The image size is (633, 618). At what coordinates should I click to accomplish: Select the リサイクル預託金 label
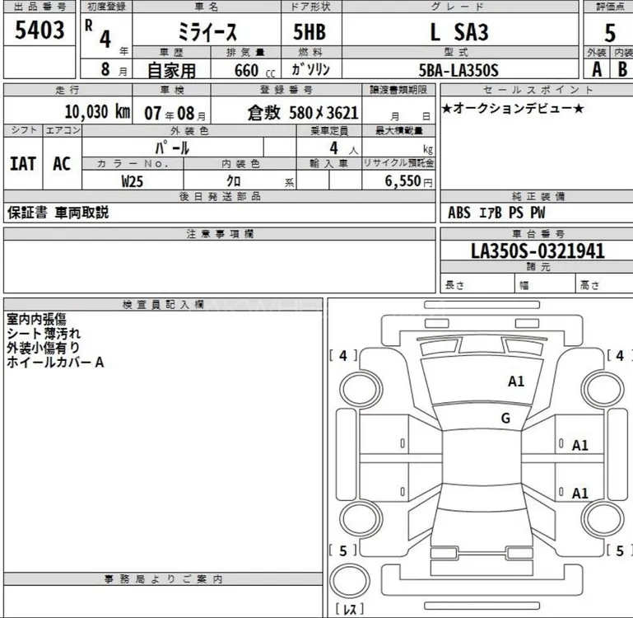click(398, 163)
